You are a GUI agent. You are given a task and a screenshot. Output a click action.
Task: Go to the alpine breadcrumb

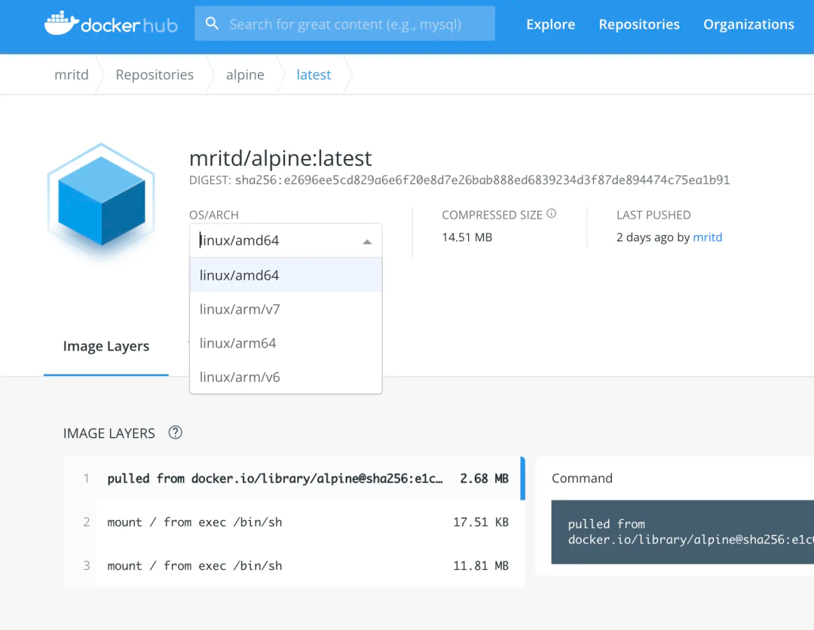point(245,75)
